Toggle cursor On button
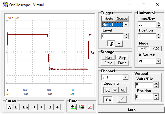The image size is (165, 114). click(25, 107)
